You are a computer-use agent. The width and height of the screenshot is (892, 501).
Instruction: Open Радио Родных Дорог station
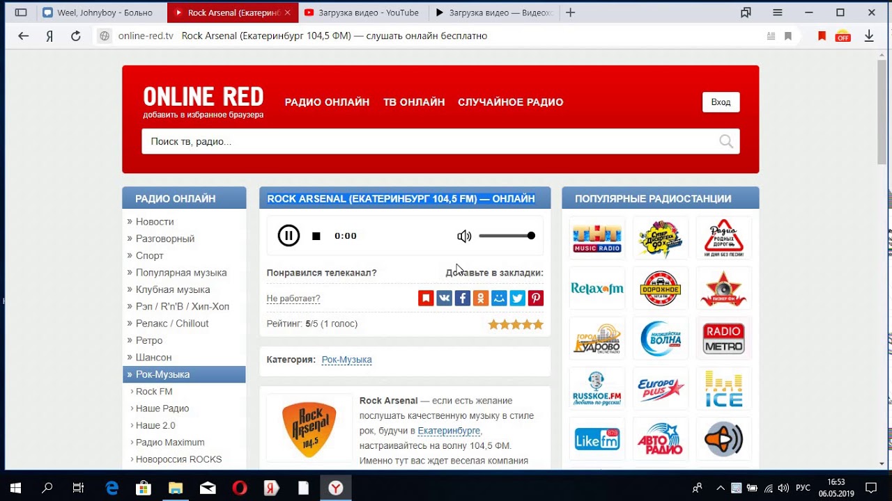[724, 238]
